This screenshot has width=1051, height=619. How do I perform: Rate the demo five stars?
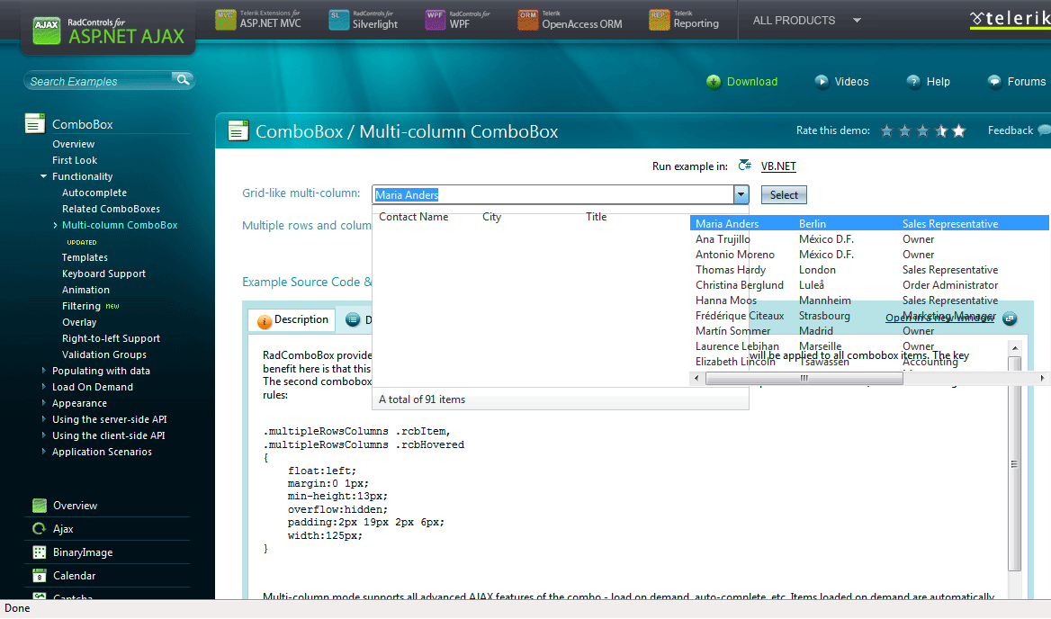(x=959, y=130)
